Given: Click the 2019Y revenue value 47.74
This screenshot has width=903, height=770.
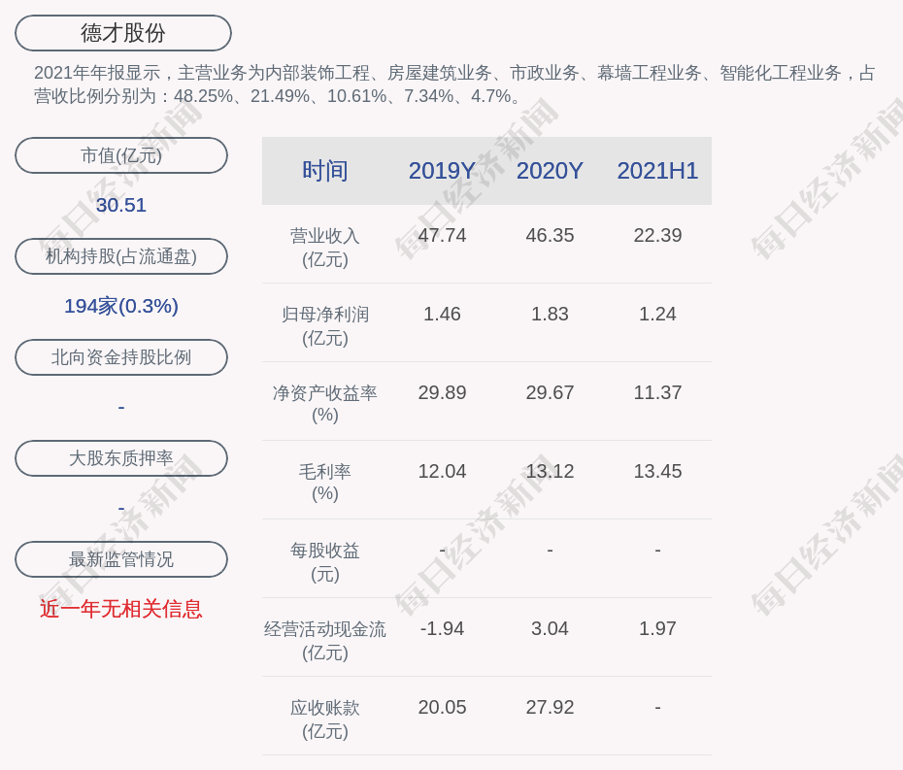Looking at the screenshot, I should click(442, 235).
